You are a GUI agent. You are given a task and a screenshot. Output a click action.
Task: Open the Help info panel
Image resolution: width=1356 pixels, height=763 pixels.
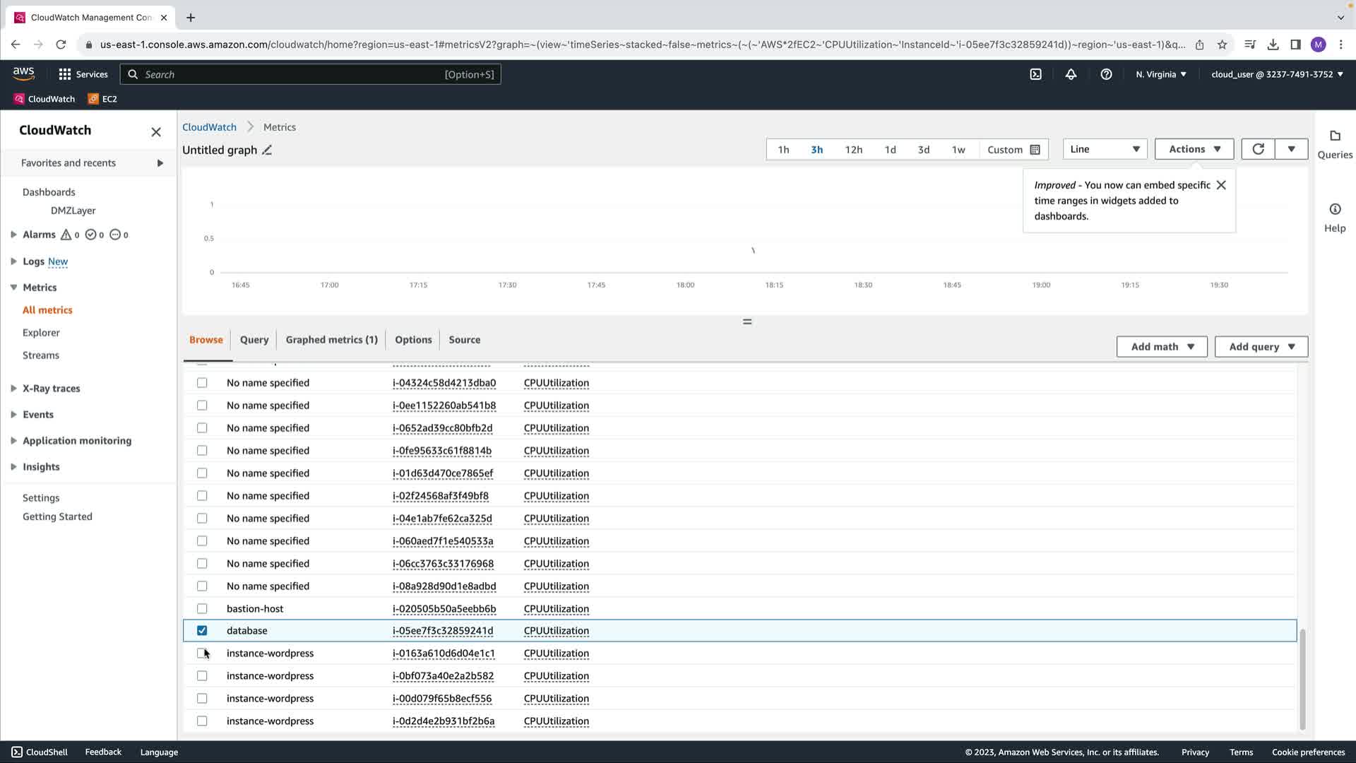(x=1335, y=217)
